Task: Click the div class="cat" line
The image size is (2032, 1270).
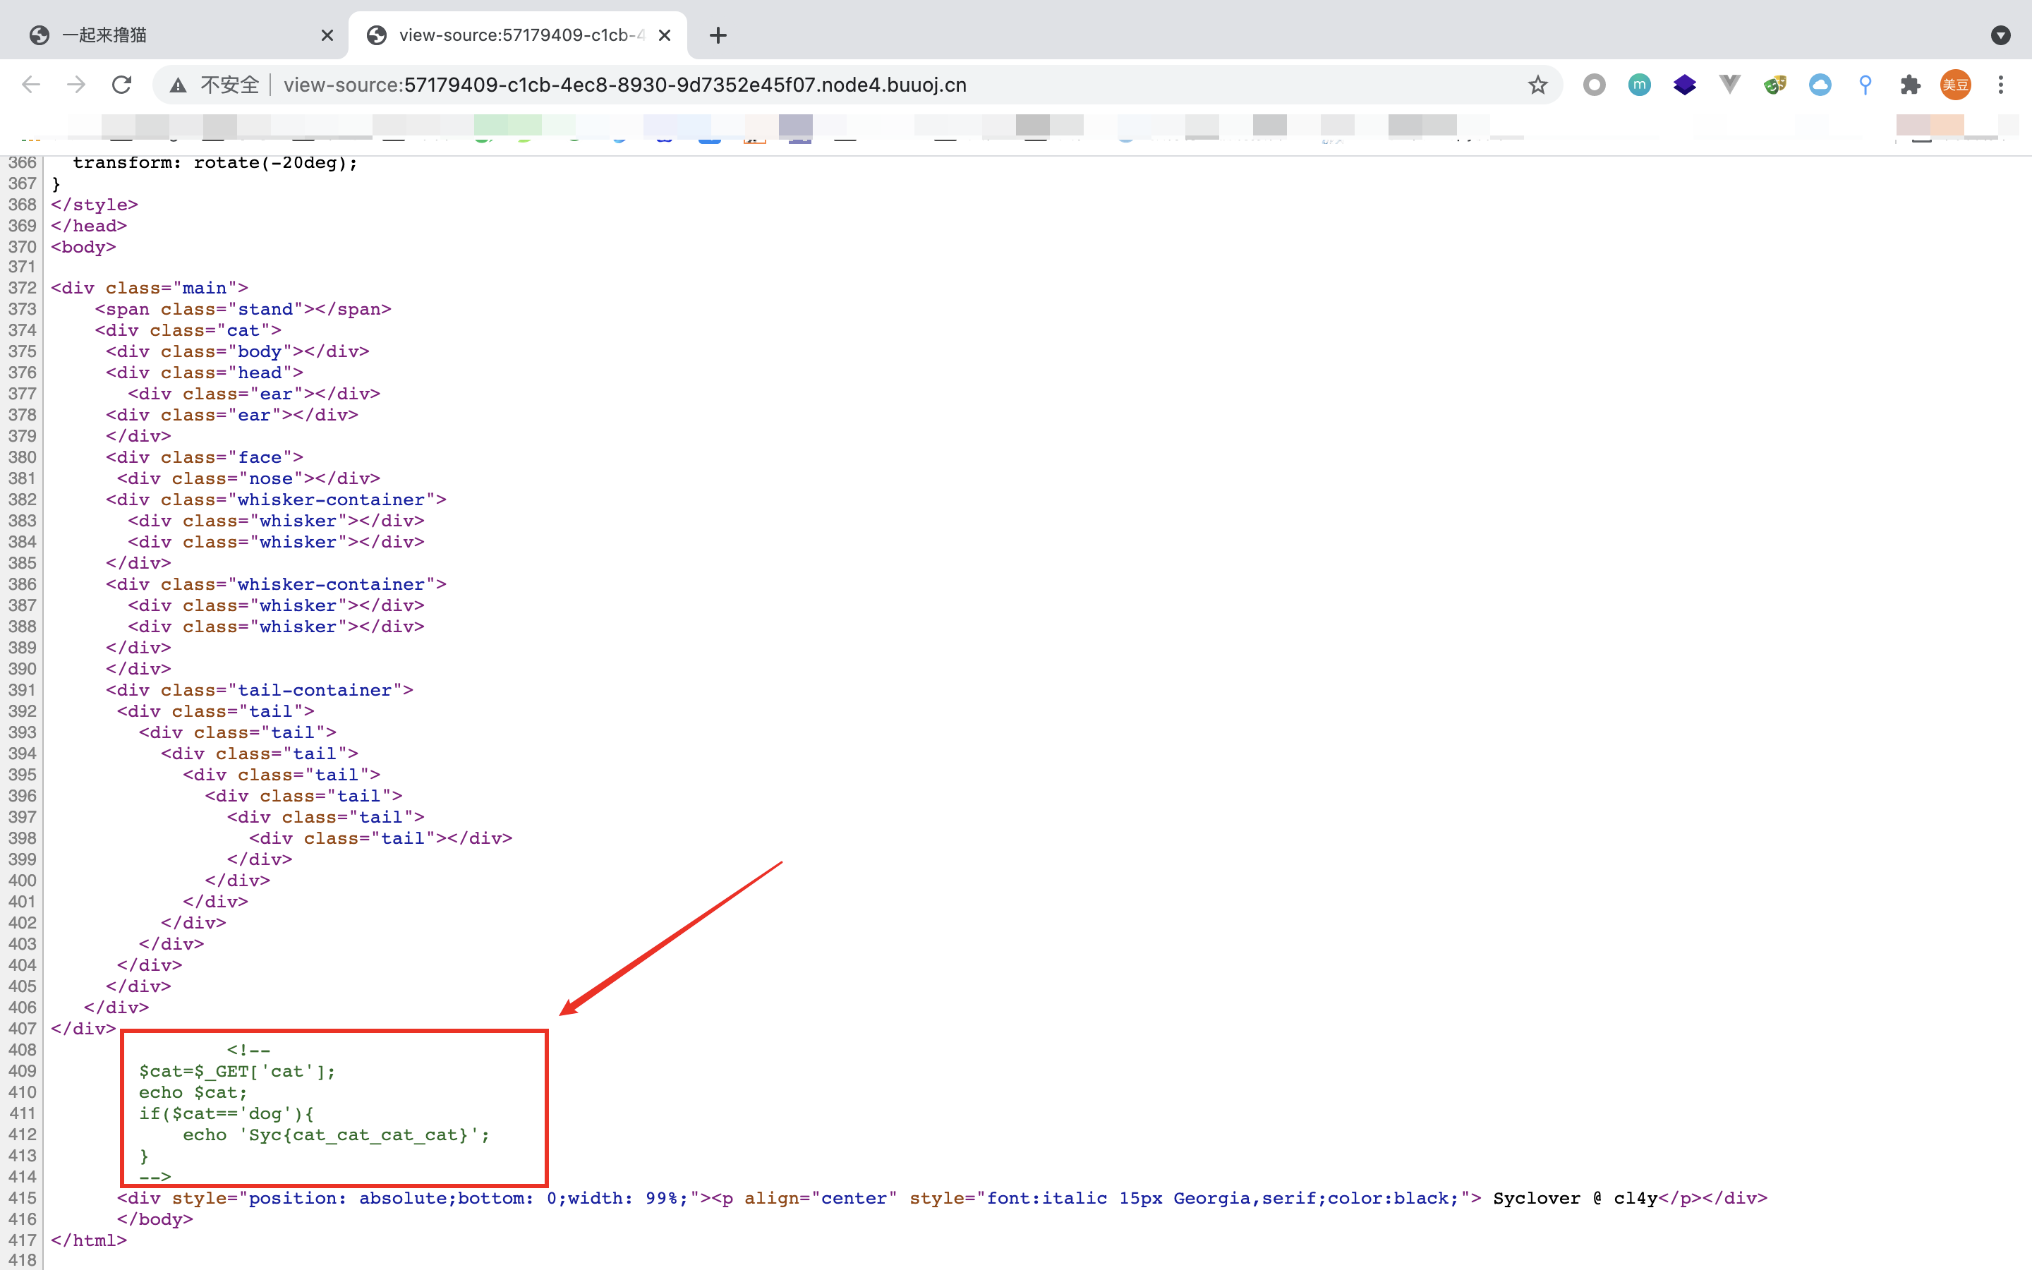Action: point(188,330)
